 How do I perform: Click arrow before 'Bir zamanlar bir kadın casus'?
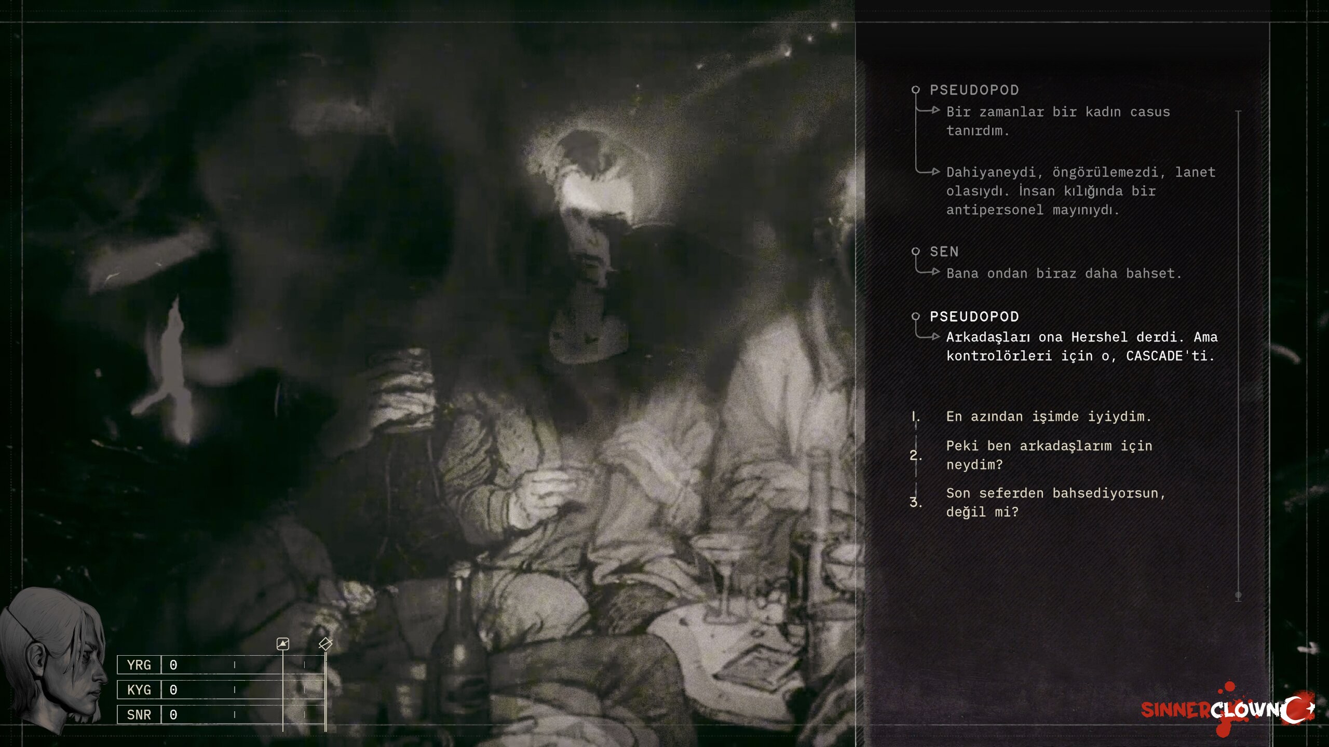click(x=935, y=110)
